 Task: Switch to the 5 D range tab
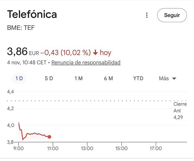(49, 79)
